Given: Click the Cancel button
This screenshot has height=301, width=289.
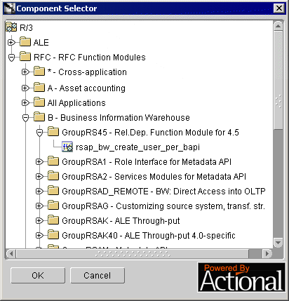Looking at the screenshot, I should tap(98, 276).
